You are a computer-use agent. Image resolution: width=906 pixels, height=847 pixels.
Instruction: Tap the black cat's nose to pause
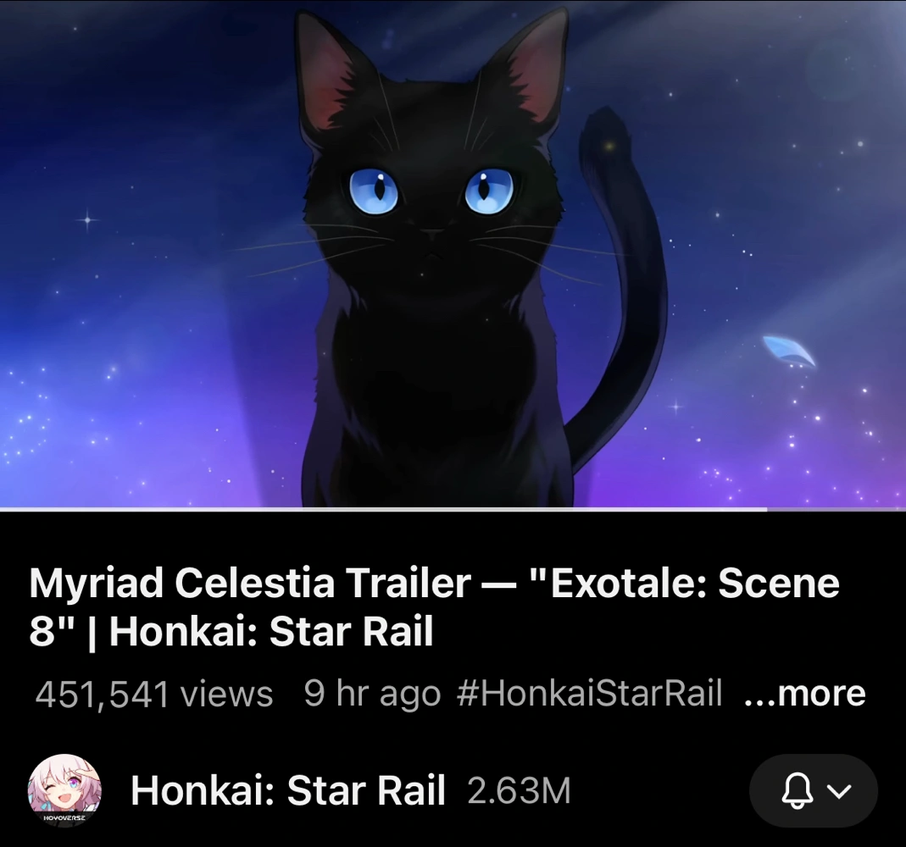(x=431, y=235)
